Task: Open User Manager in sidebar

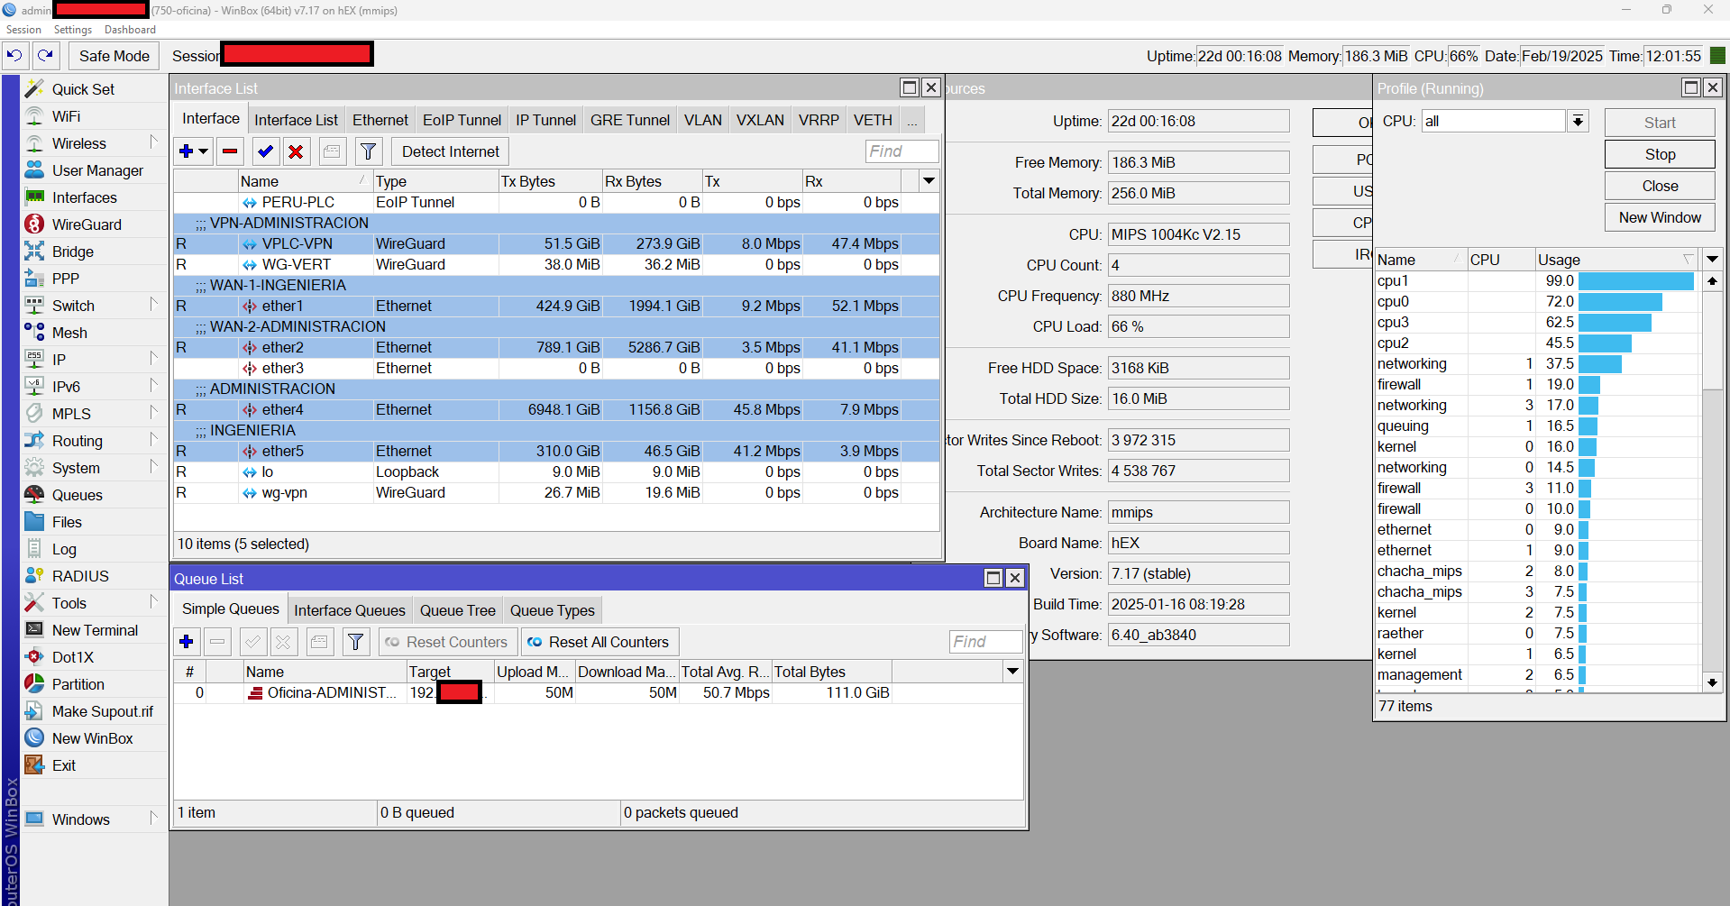Action: point(96,170)
